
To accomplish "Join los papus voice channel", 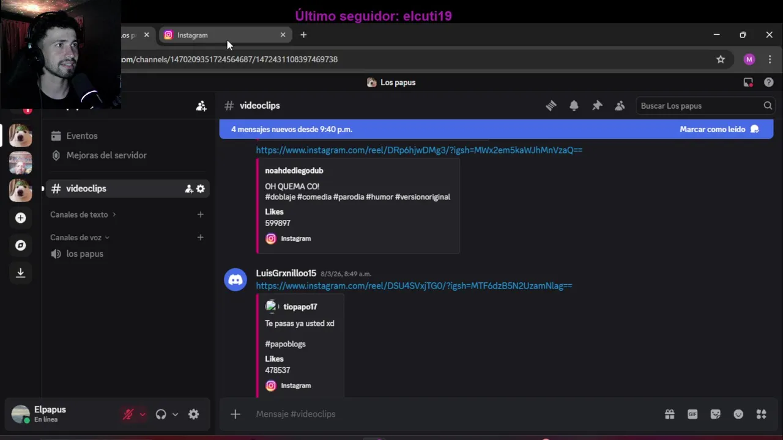I will 127,254.
